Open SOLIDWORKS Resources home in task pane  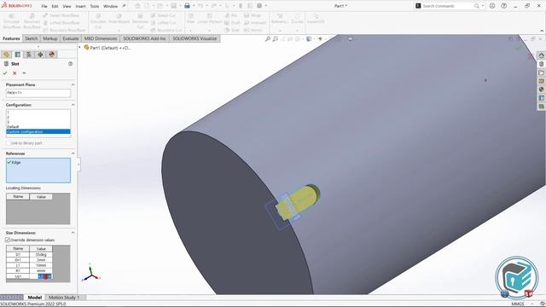pos(541,55)
